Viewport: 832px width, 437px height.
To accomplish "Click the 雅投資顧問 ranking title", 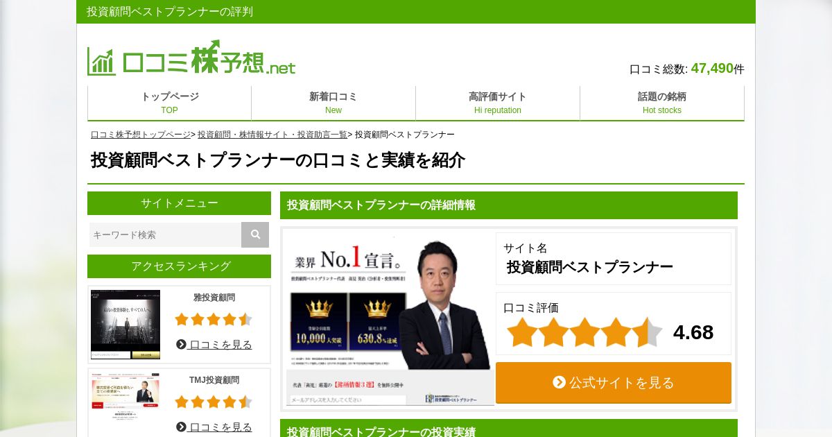I will click(214, 298).
